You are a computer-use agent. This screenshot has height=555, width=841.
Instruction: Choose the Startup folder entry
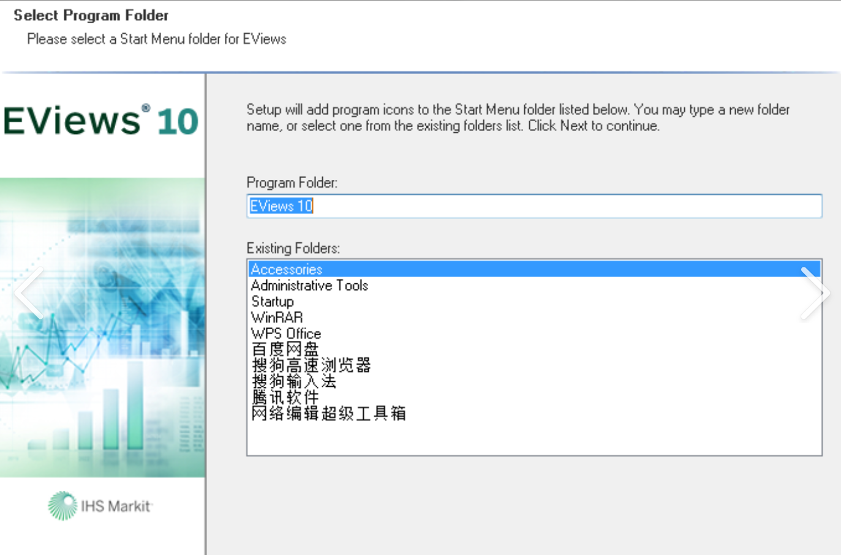273,302
